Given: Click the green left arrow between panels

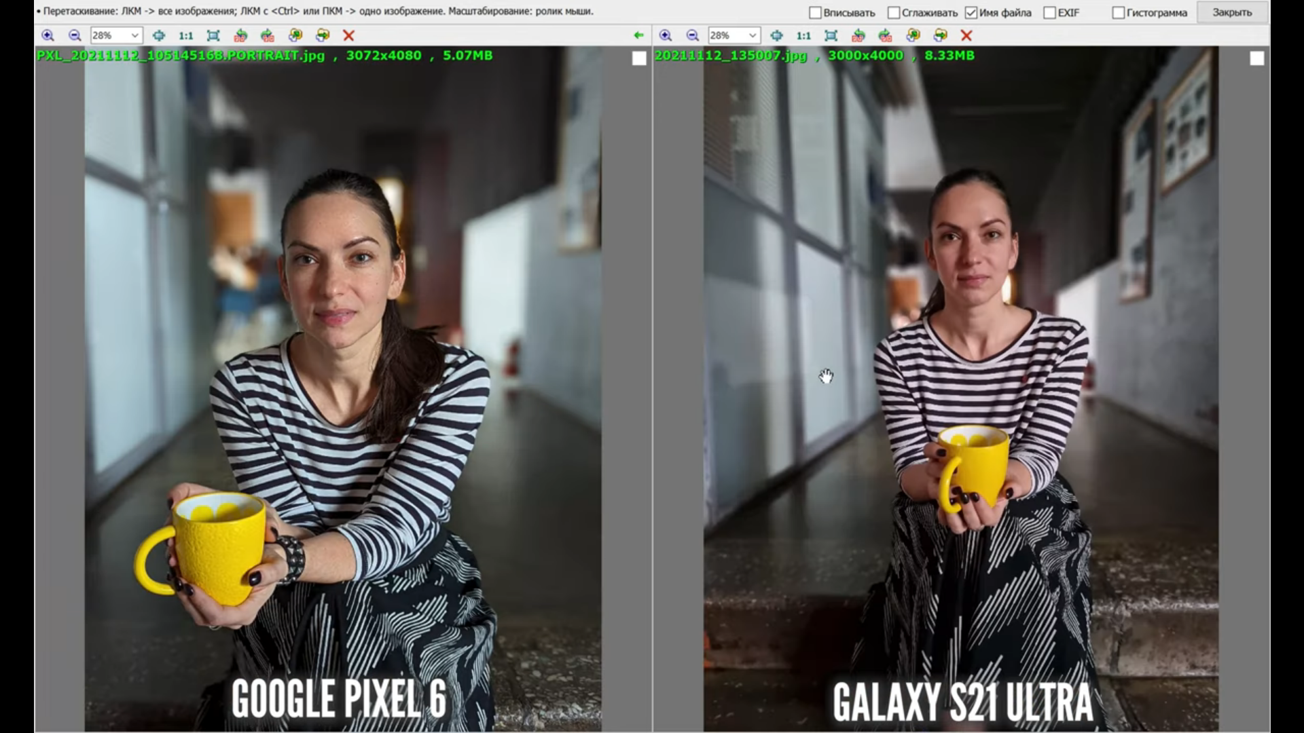Looking at the screenshot, I should 638,35.
